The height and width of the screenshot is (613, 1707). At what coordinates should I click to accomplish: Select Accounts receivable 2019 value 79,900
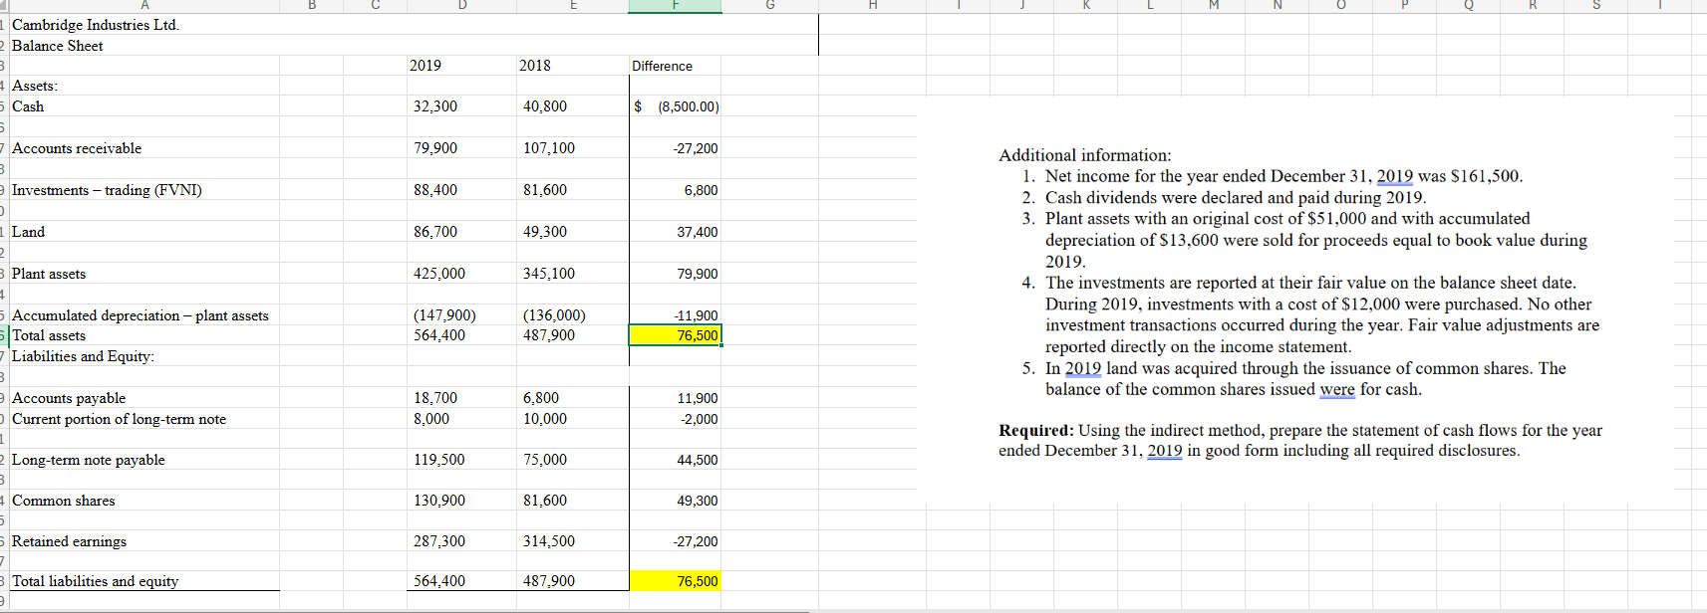point(435,148)
